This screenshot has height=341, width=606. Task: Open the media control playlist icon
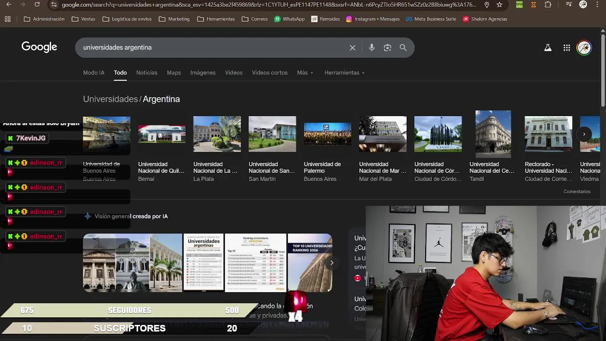tap(570, 5)
